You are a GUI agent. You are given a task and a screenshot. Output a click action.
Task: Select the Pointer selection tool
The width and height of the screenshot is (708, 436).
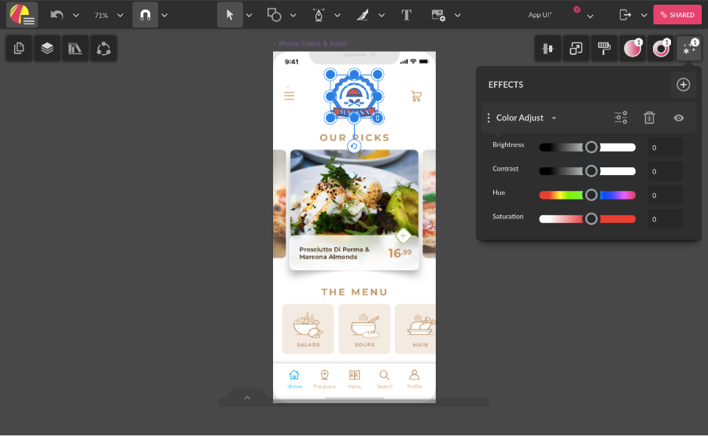[230, 15]
